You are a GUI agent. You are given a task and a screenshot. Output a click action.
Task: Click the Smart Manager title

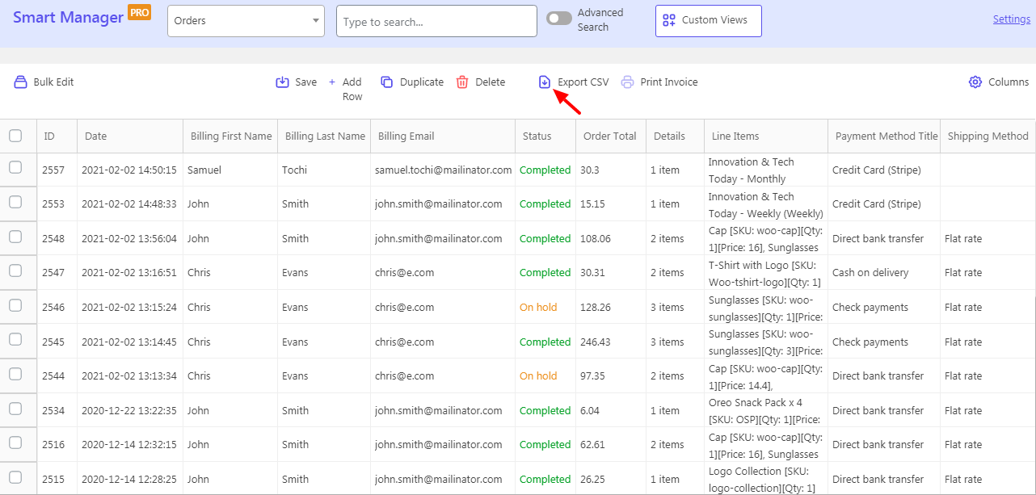click(x=69, y=18)
